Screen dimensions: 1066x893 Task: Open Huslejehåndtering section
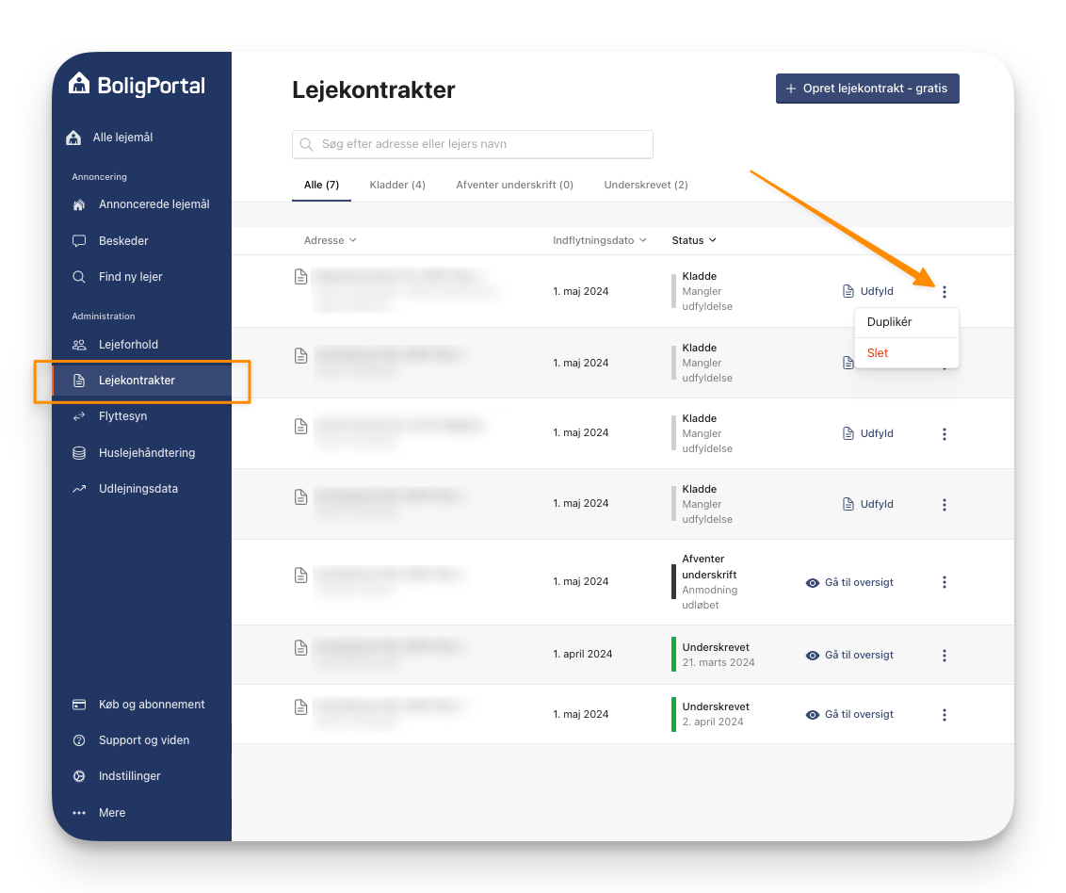146,453
